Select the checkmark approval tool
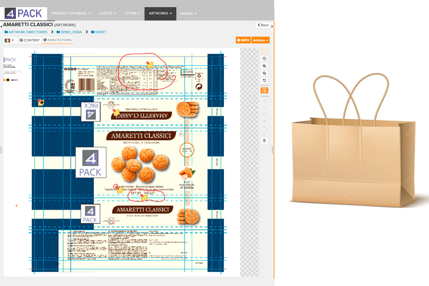This screenshot has width=429, height=286. coord(264,101)
